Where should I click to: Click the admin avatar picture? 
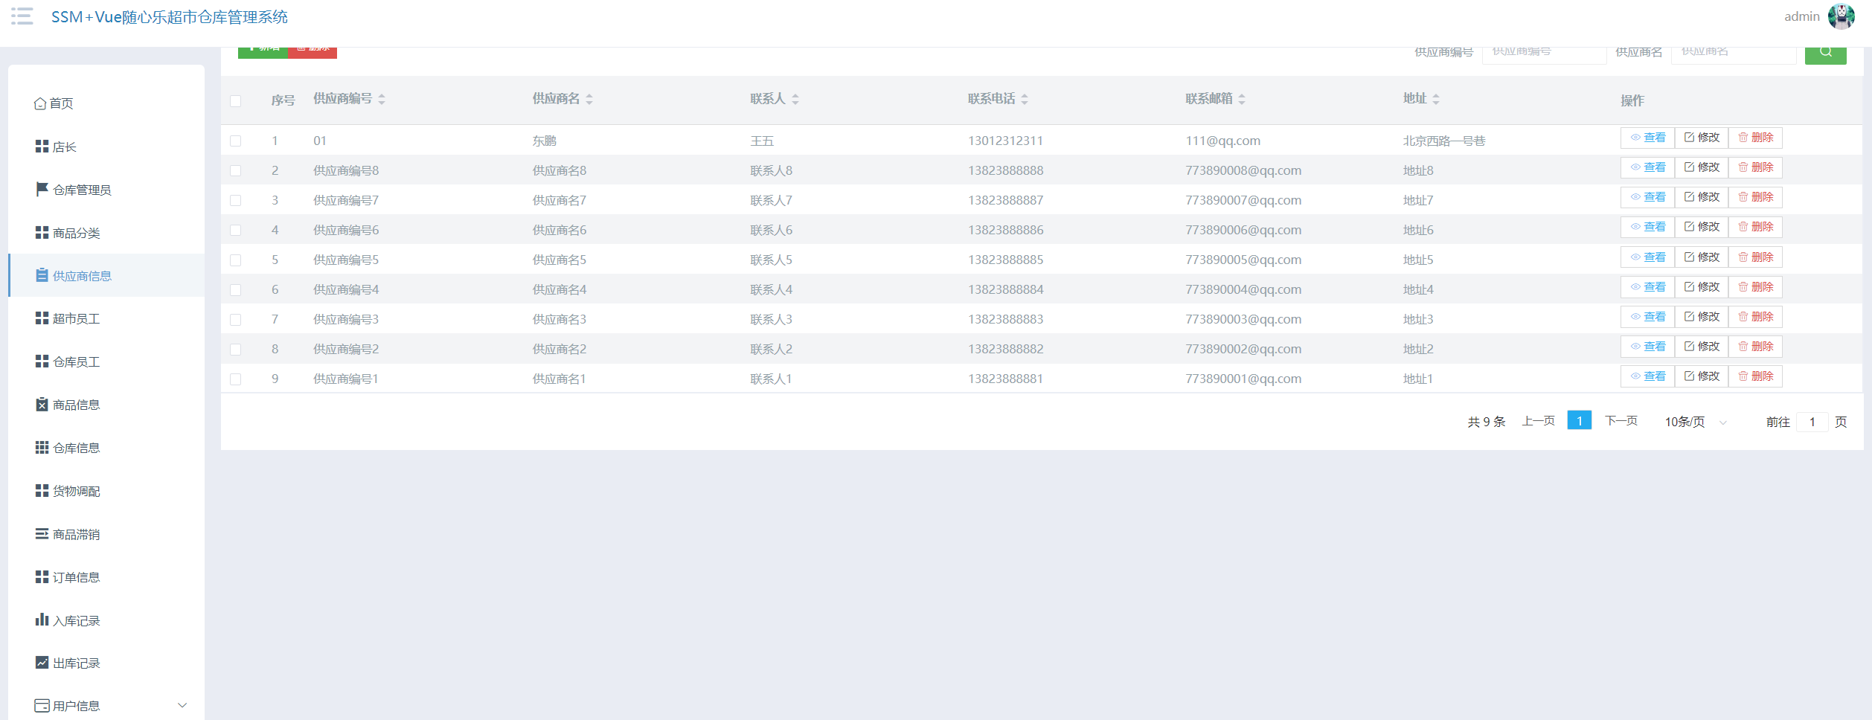point(1841,16)
